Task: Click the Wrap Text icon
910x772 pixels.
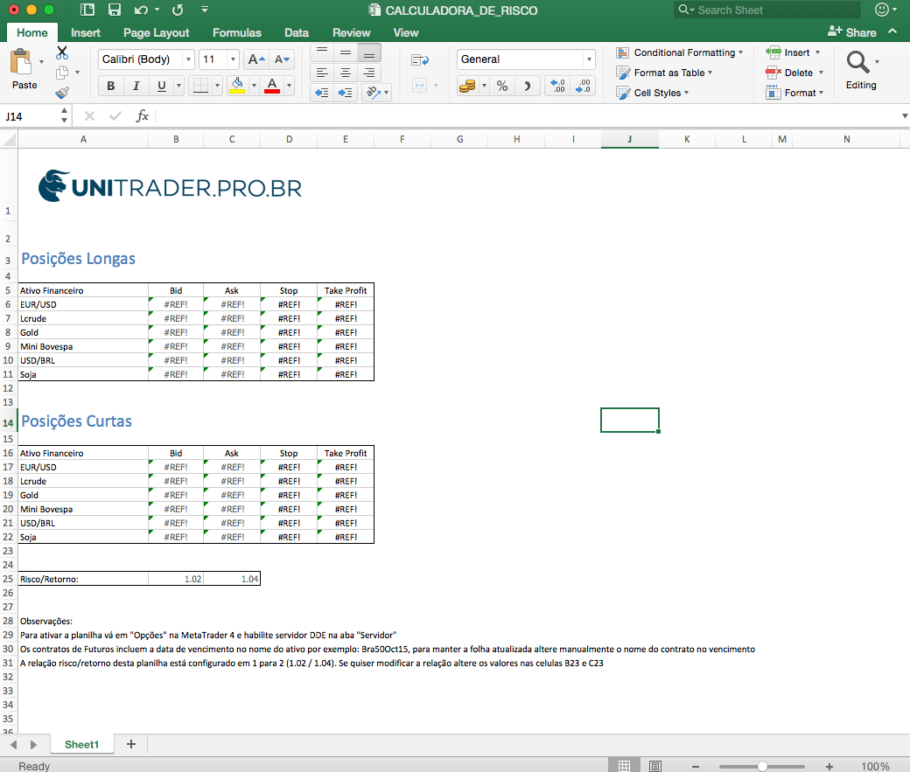Action: 420,59
